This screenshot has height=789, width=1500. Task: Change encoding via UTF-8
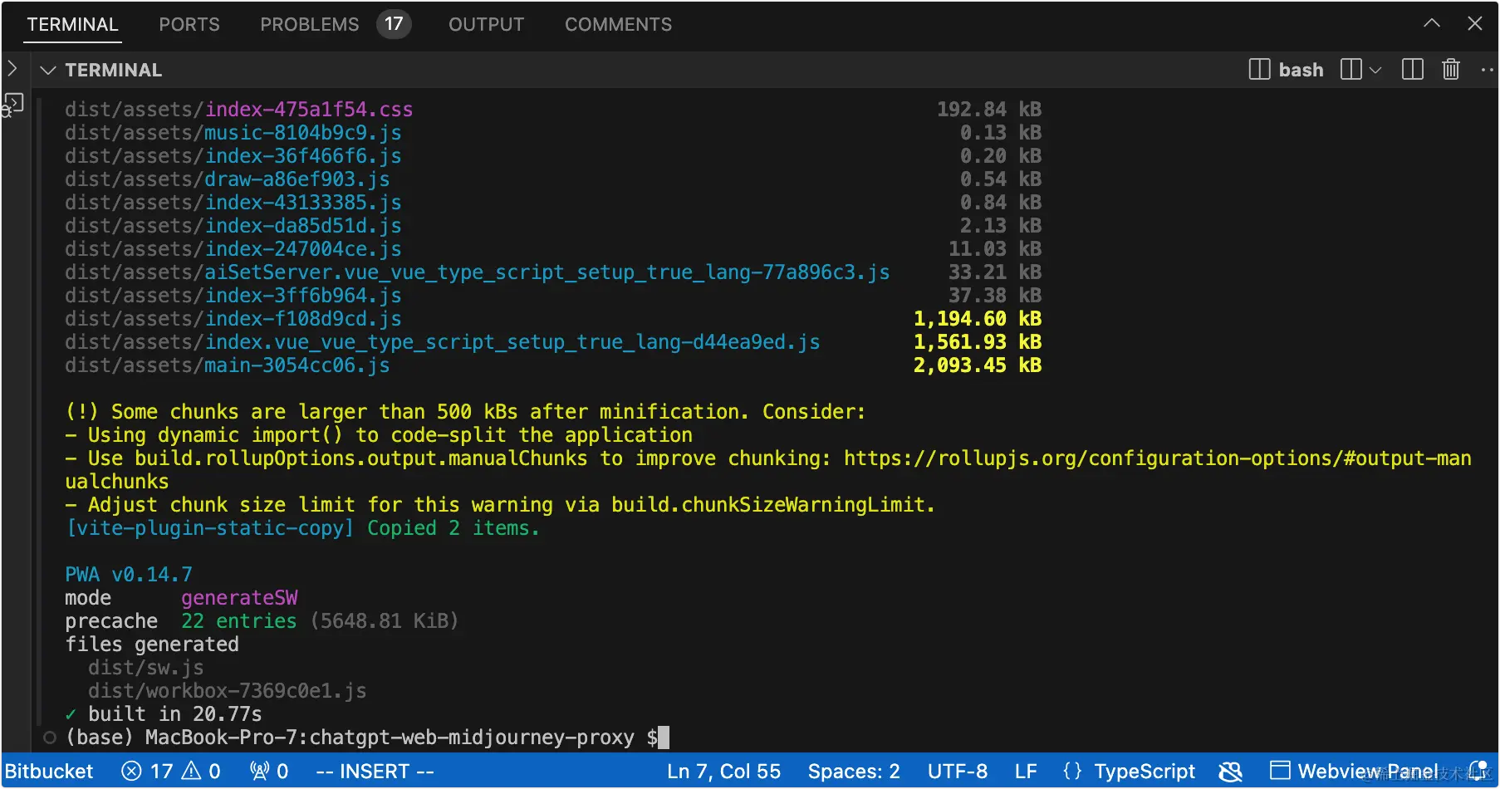[957, 772]
